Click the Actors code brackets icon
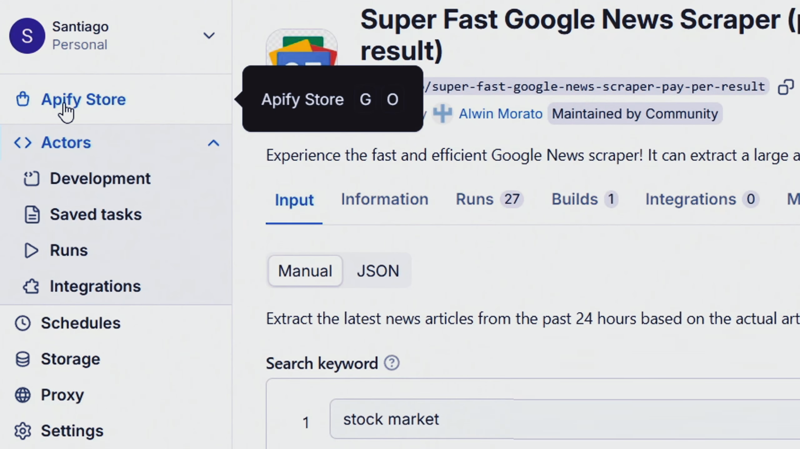 pos(23,143)
